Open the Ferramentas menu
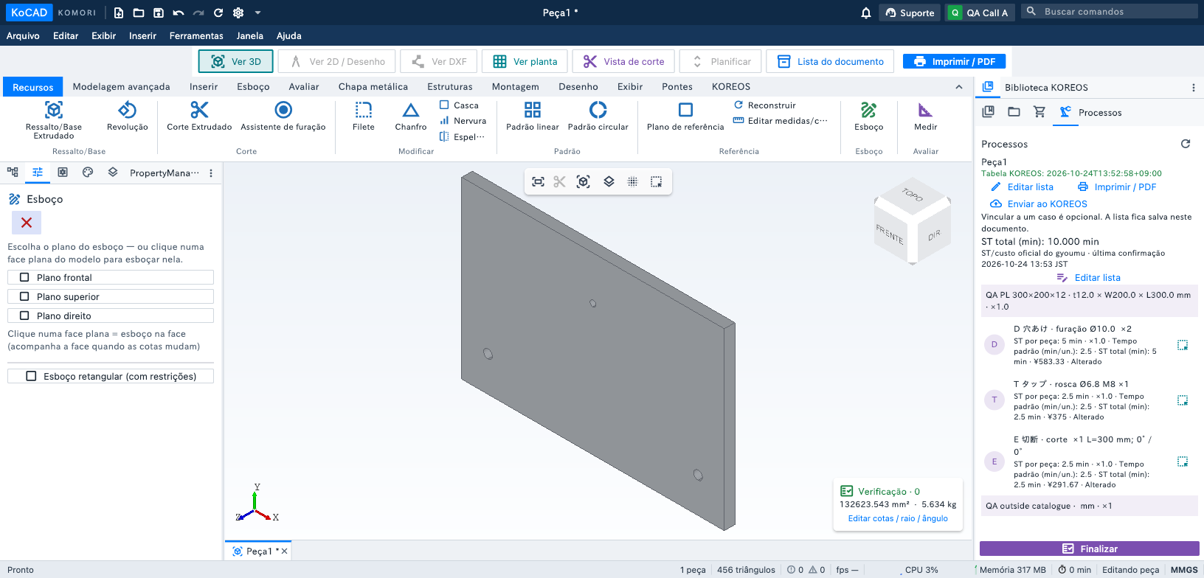The width and height of the screenshot is (1204, 578). 196,35
